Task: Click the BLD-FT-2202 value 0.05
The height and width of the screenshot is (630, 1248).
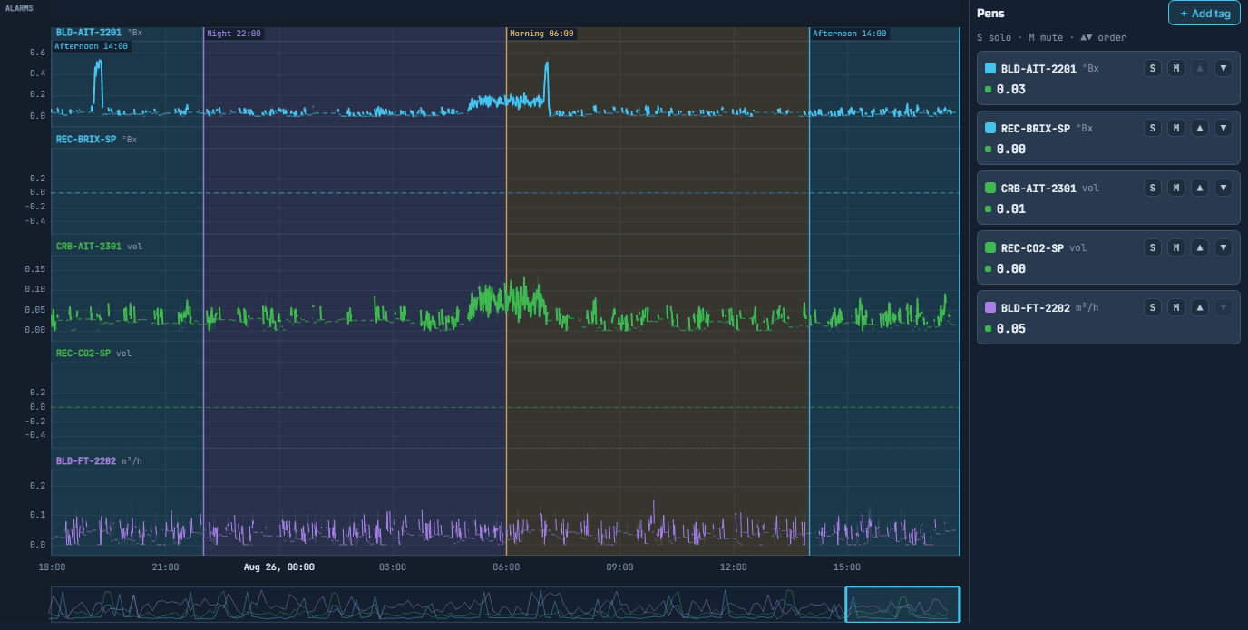Action: point(1011,329)
